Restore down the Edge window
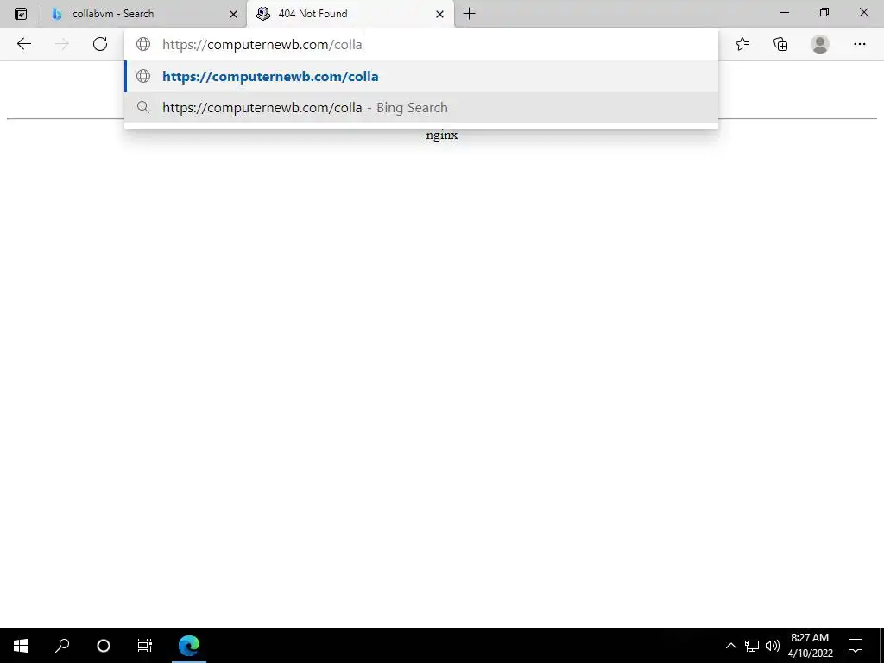The image size is (884, 663). click(824, 12)
